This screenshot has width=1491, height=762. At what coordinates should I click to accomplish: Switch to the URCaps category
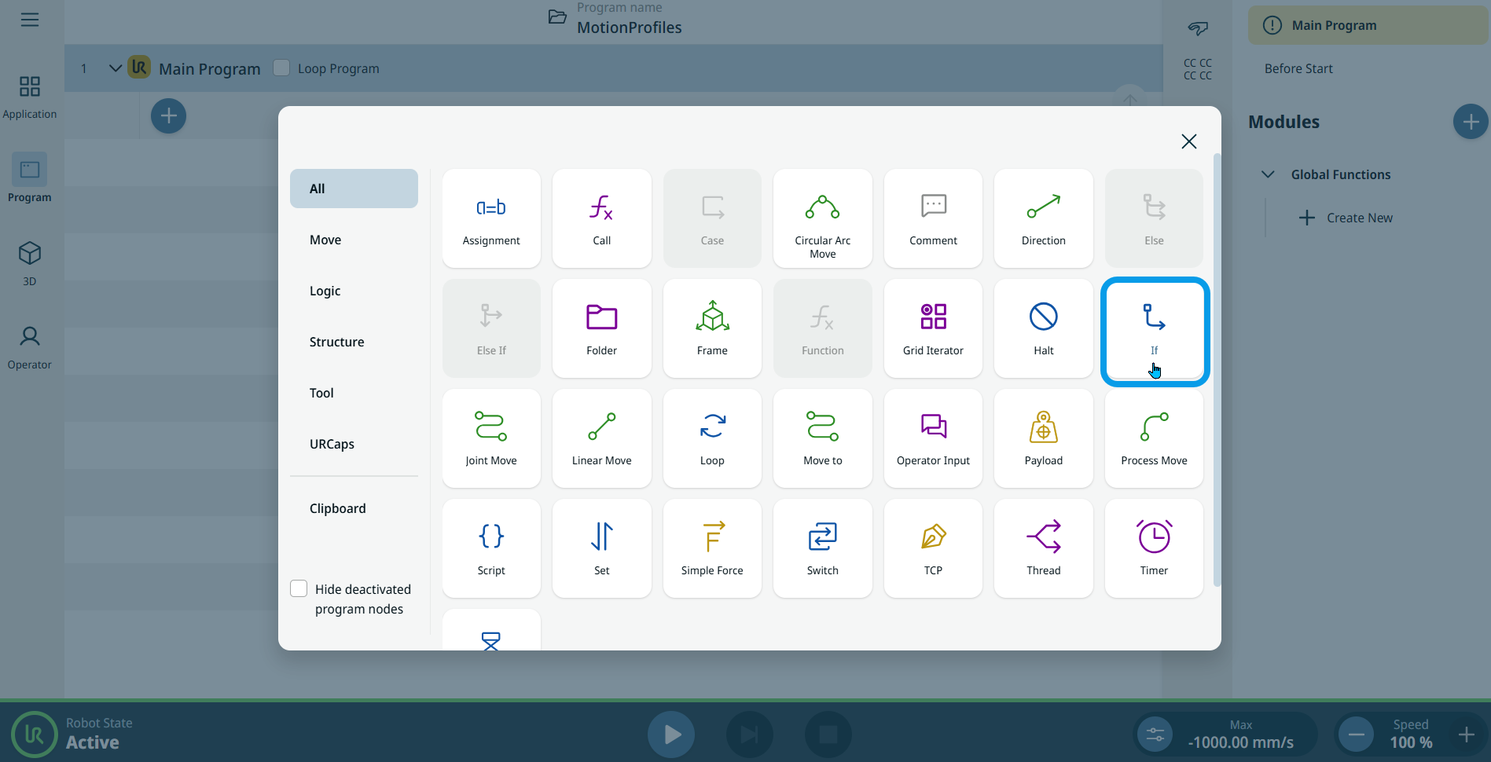pos(332,444)
